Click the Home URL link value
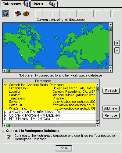Image resolution: width=122 pixels, height=153 pixels. pyautogui.click(x=74, y=105)
